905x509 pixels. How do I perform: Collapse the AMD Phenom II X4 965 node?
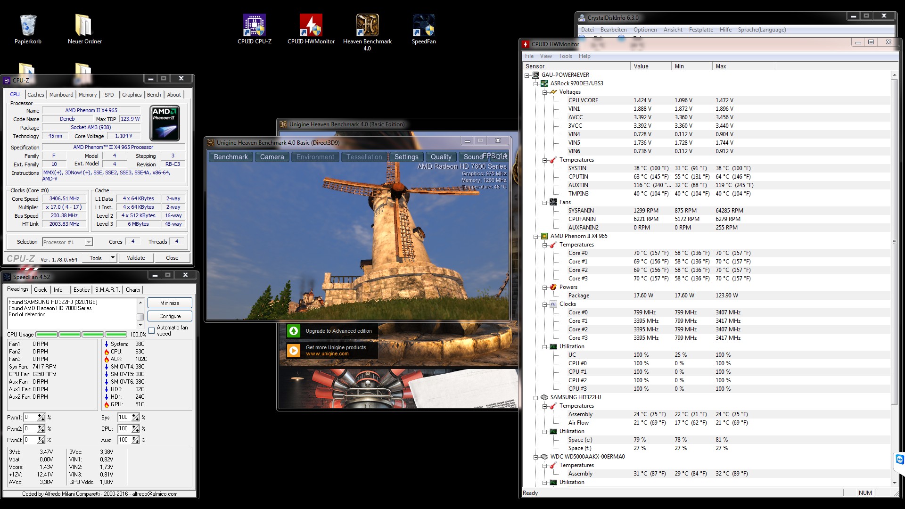536,237
